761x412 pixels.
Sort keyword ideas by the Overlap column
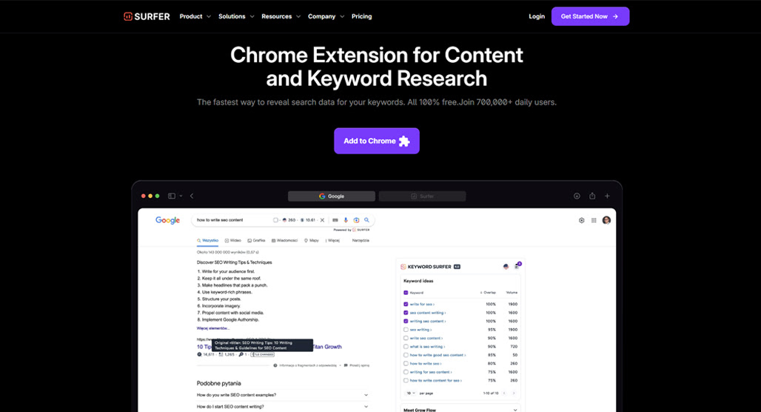pos(488,293)
